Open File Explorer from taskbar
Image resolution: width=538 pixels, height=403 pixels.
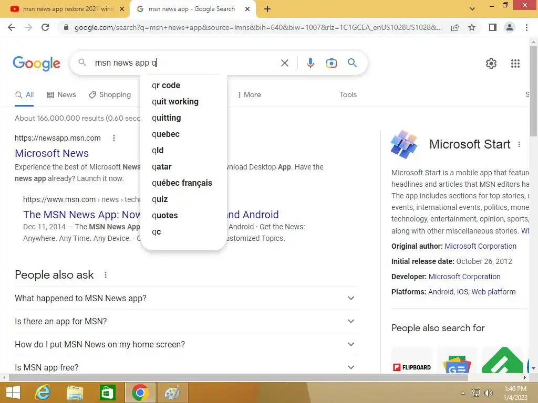(x=75, y=393)
